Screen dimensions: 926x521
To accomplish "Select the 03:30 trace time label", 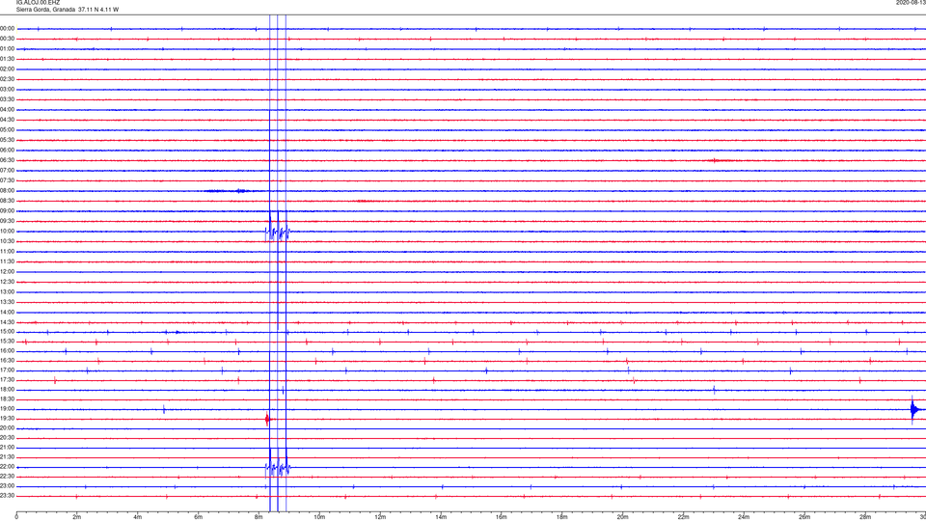I will pos(8,99).
